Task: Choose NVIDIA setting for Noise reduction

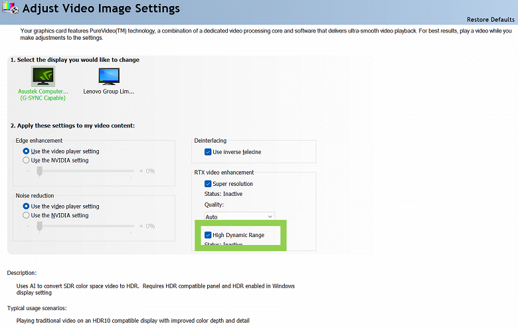Action: [x=27, y=215]
